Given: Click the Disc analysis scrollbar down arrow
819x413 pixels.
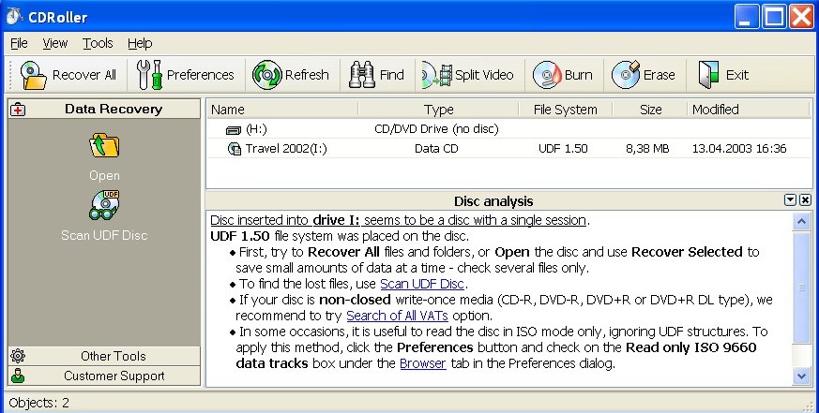Looking at the screenshot, I should coord(801,376).
